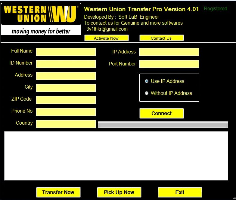Click the resize grip in window corner
This screenshot has width=236, height=200.
point(234,198)
